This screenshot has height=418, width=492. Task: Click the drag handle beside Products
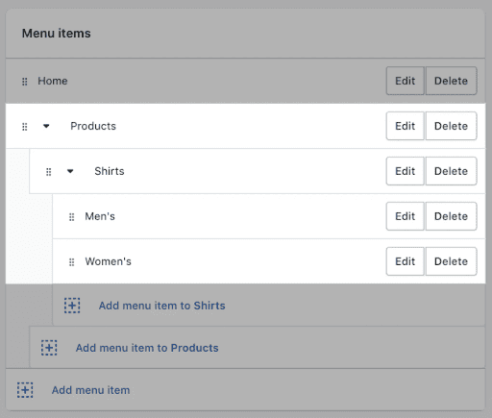(25, 127)
